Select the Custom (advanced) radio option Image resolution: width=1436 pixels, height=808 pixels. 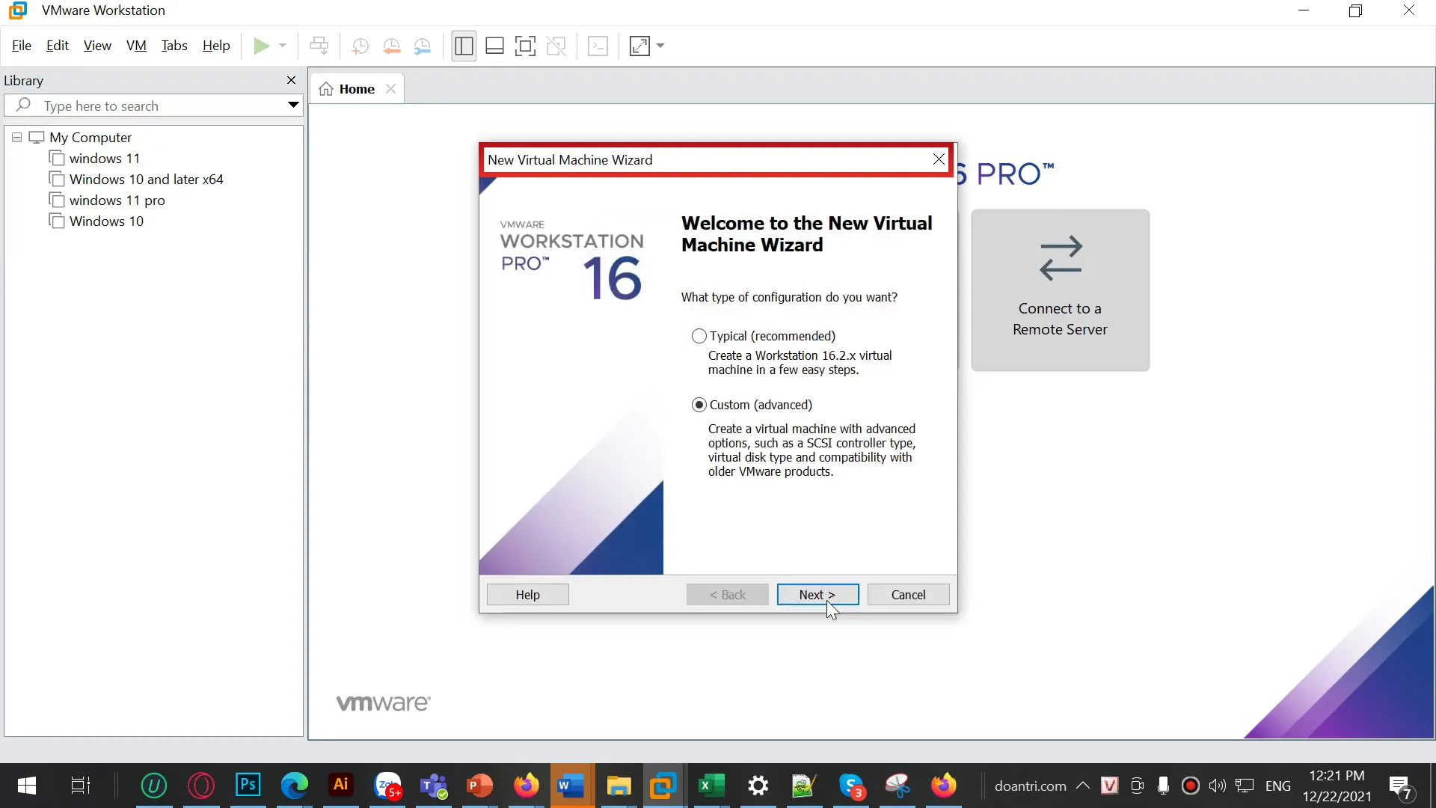pyautogui.click(x=699, y=405)
